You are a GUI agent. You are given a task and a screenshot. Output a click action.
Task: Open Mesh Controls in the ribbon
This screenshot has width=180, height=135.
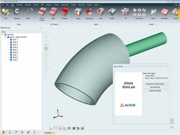coord(42,14)
